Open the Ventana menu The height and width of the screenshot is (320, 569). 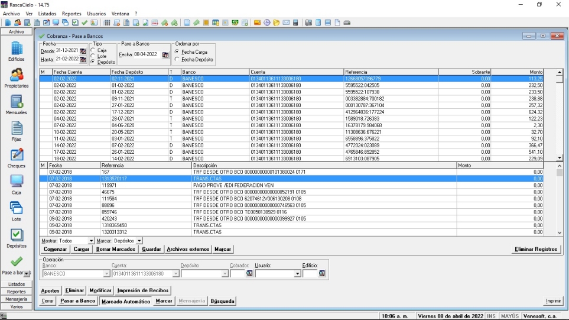(x=120, y=14)
